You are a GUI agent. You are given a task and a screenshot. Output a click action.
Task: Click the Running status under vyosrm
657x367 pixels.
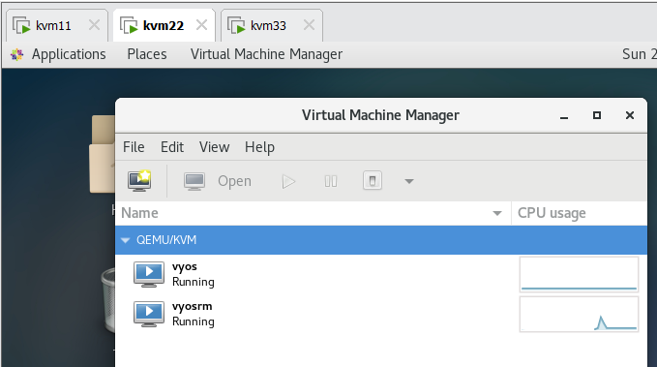pos(194,321)
